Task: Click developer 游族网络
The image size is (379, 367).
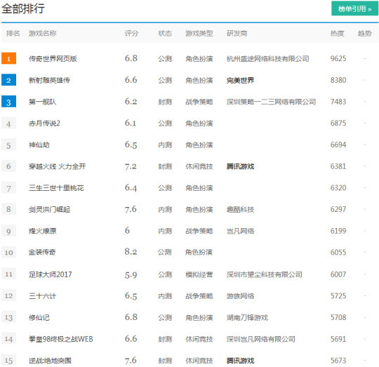Action: click(x=240, y=296)
